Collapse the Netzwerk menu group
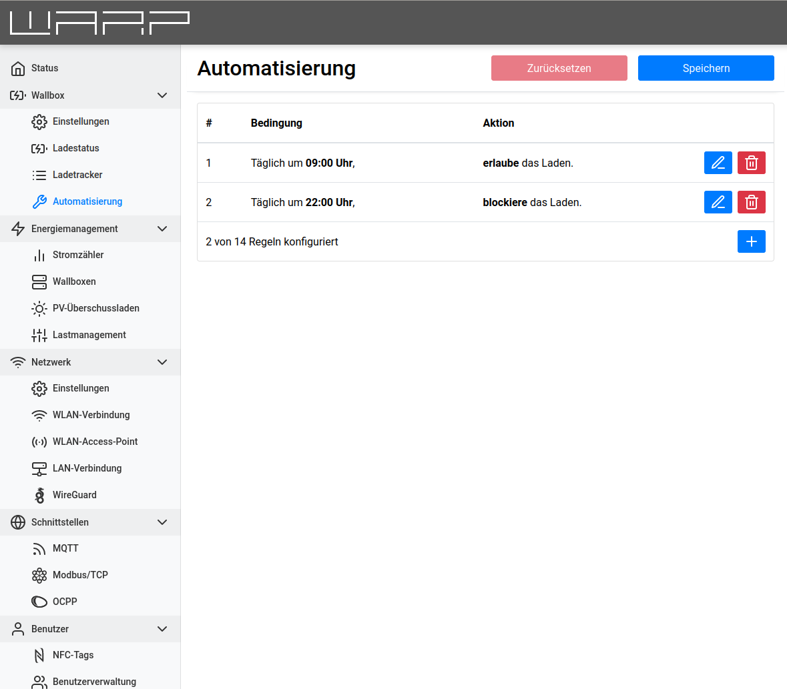This screenshot has height=689, width=787. click(x=162, y=362)
